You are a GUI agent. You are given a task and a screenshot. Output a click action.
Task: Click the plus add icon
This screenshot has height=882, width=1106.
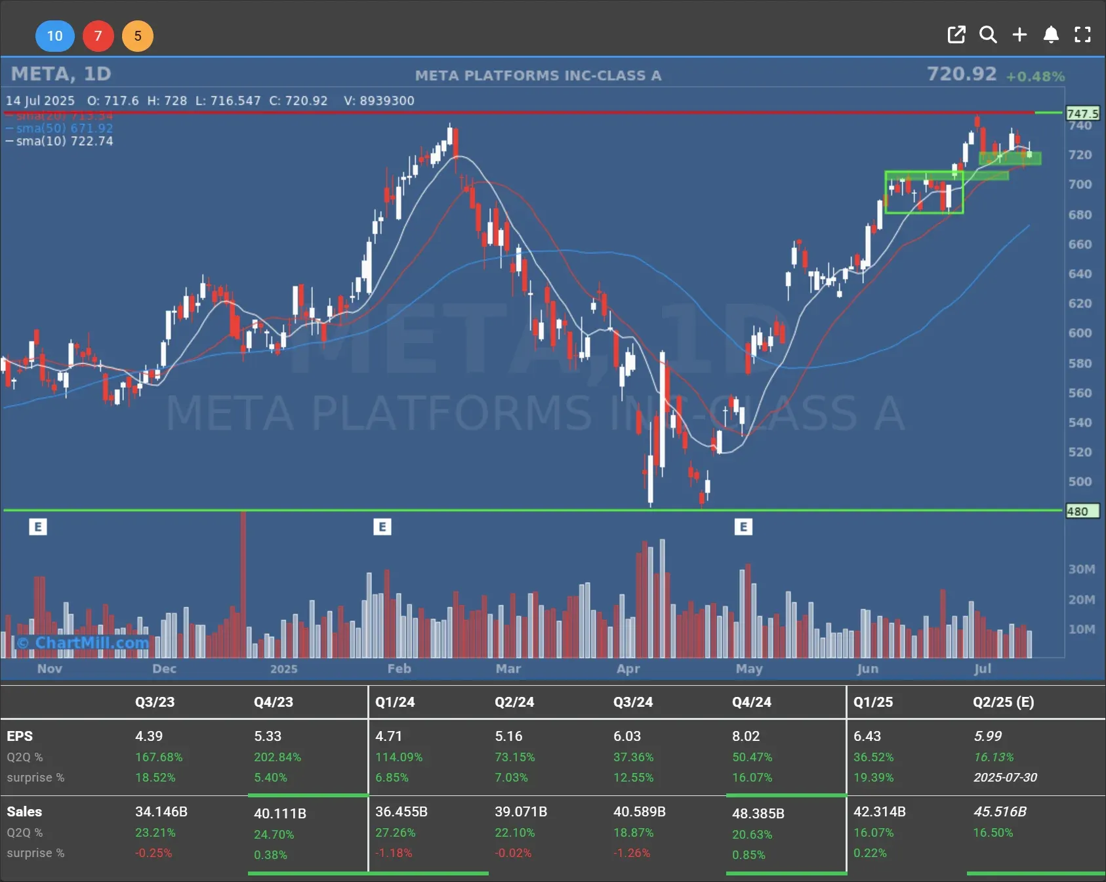[1019, 35]
